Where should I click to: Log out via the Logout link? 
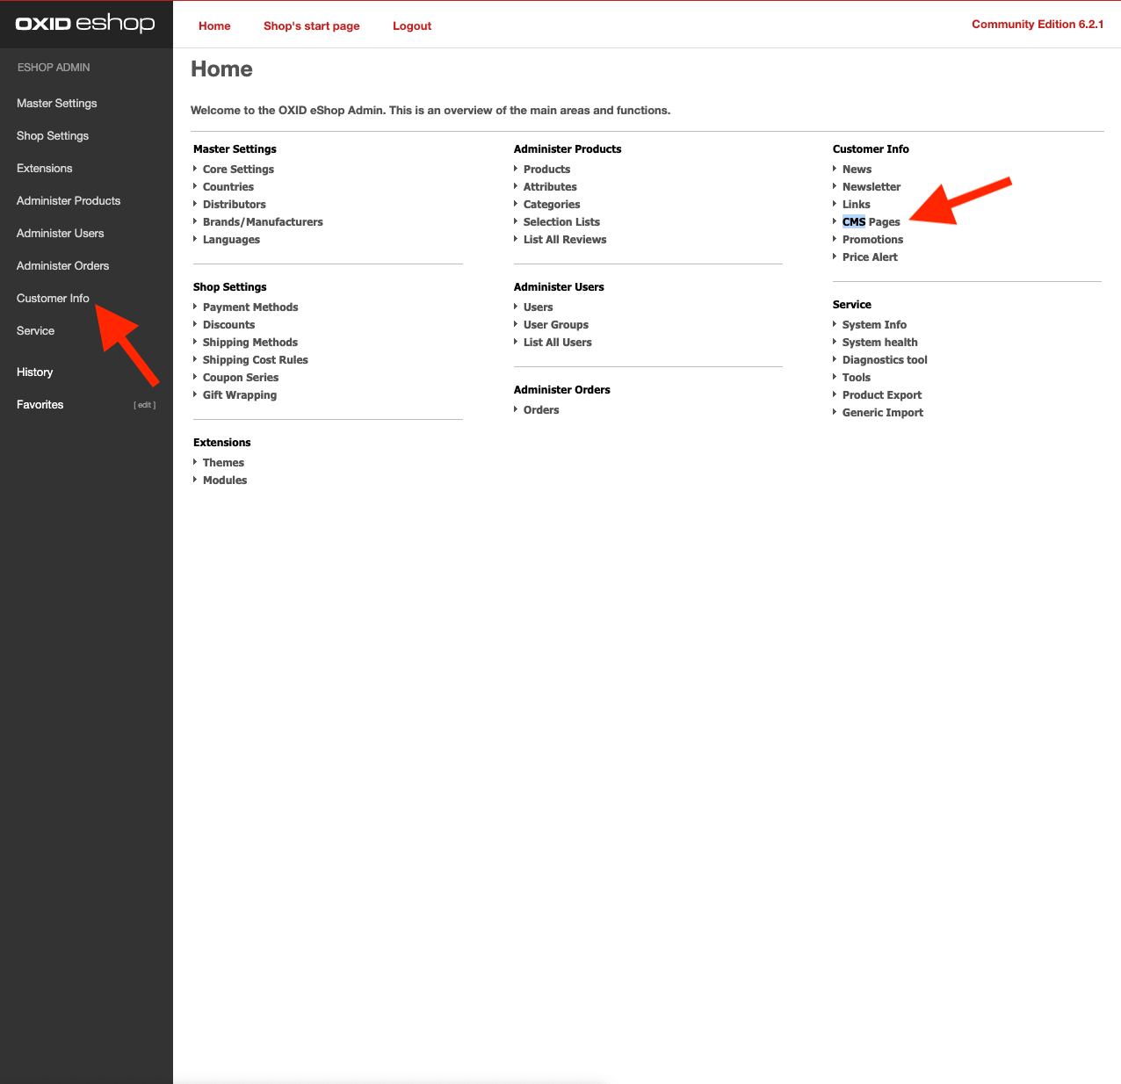click(412, 25)
